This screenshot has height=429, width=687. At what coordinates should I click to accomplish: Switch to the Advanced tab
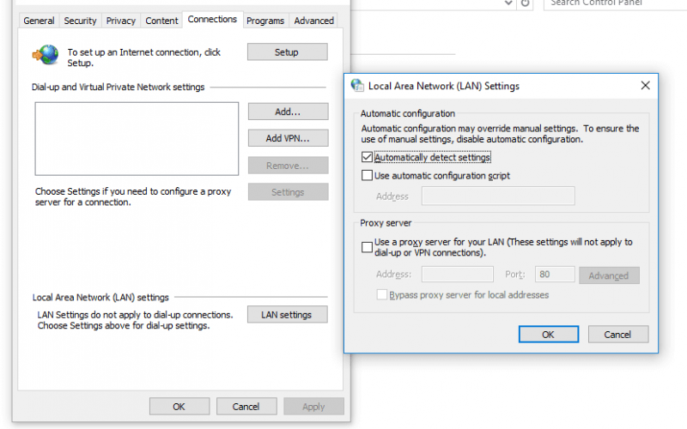tap(313, 21)
